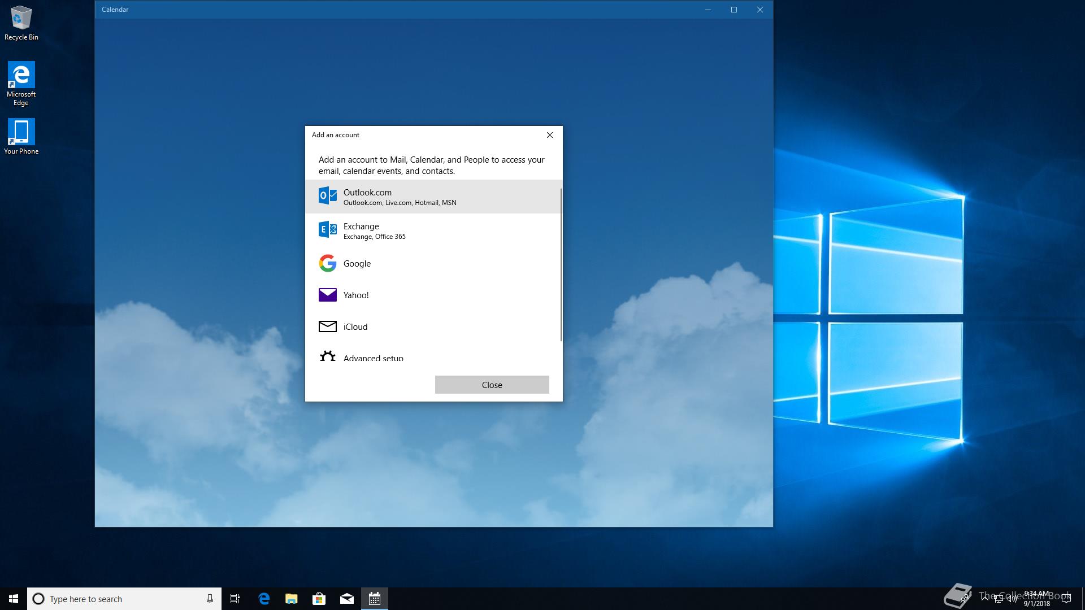Launch Edge from the taskbar
The image size is (1085, 610).
pyautogui.click(x=263, y=599)
